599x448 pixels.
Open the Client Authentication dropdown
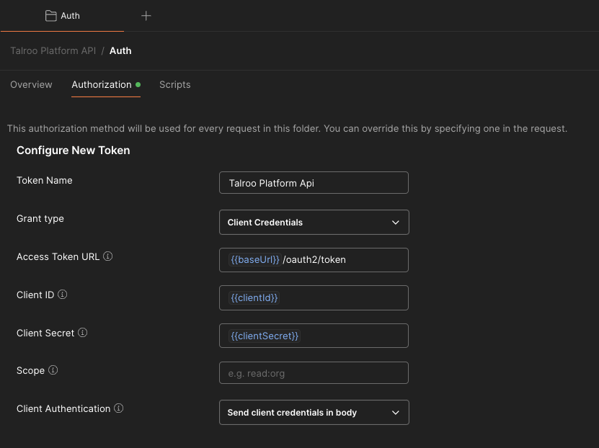tap(314, 412)
